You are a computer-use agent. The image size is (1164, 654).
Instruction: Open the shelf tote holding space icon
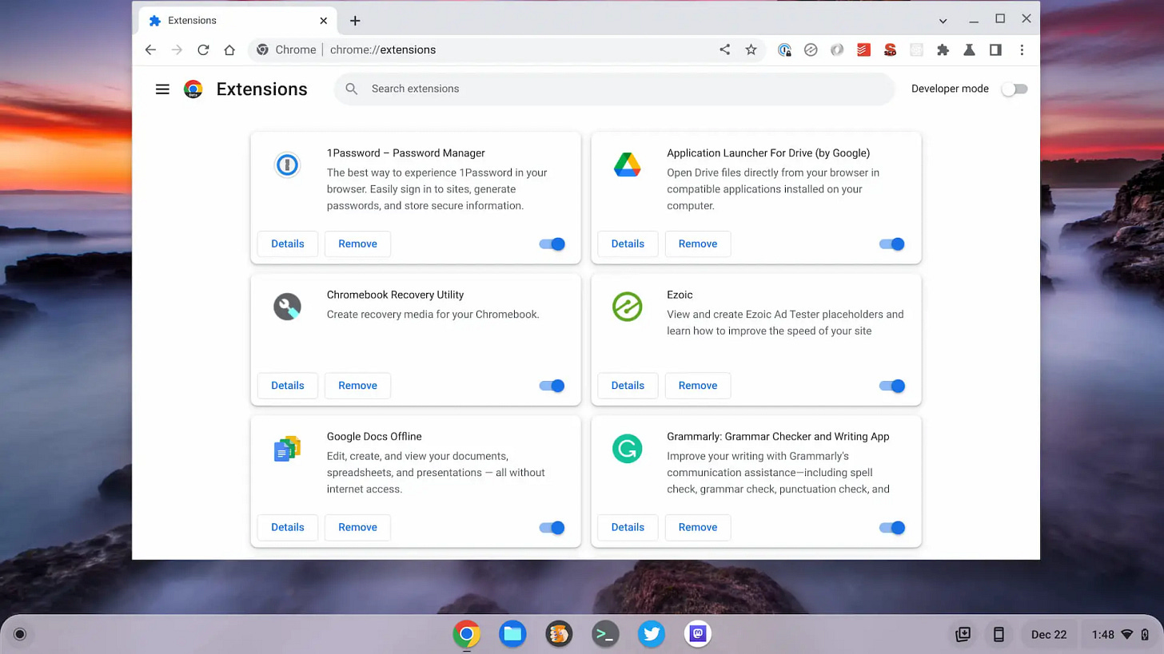[x=963, y=634]
